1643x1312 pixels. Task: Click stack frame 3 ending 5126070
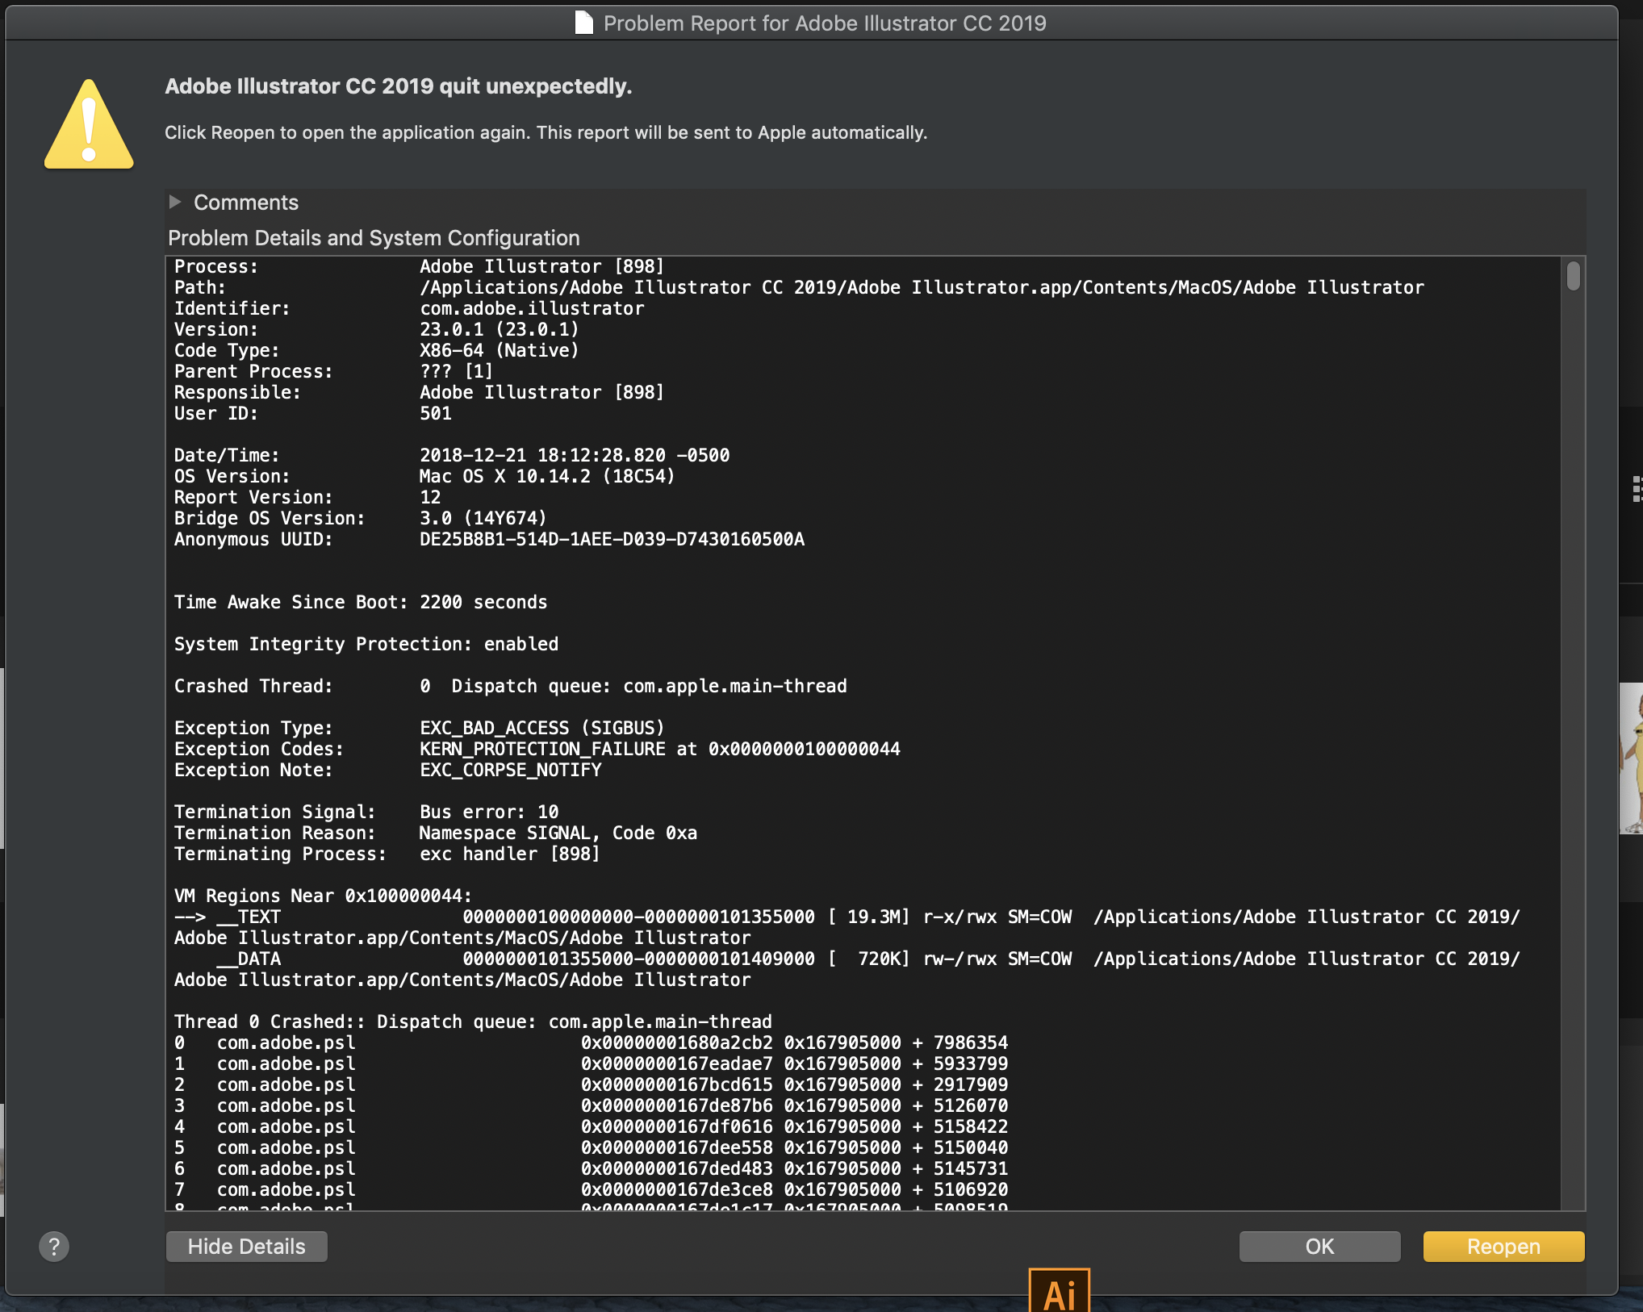point(591,1105)
